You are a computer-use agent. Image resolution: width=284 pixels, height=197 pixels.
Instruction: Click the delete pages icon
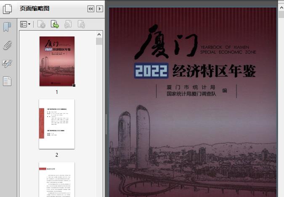[41, 24]
